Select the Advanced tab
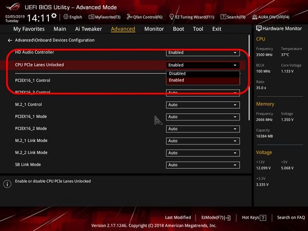Image resolution: width=308 pixels, height=231 pixels. (123, 29)
